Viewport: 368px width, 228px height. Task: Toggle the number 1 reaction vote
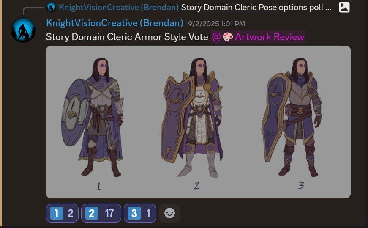tap(62, 213)
